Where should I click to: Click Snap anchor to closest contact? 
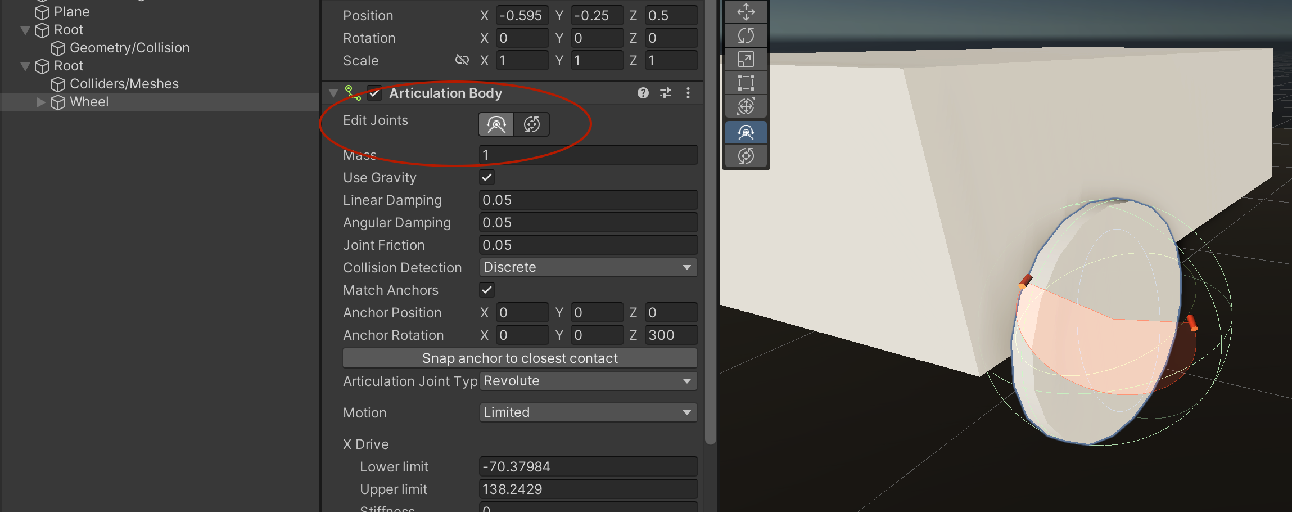pos(519,358)
